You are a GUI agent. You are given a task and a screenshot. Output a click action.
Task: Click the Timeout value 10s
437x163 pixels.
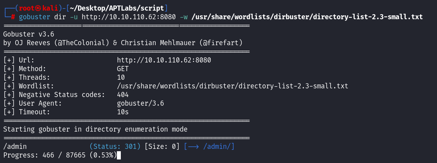(123, 112)
